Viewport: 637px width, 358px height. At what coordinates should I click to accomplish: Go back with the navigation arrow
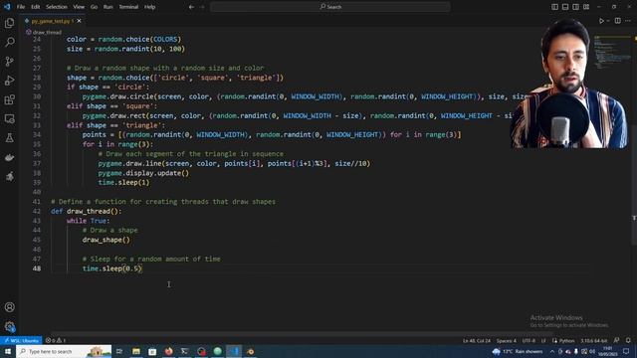(x=191, y=7)
